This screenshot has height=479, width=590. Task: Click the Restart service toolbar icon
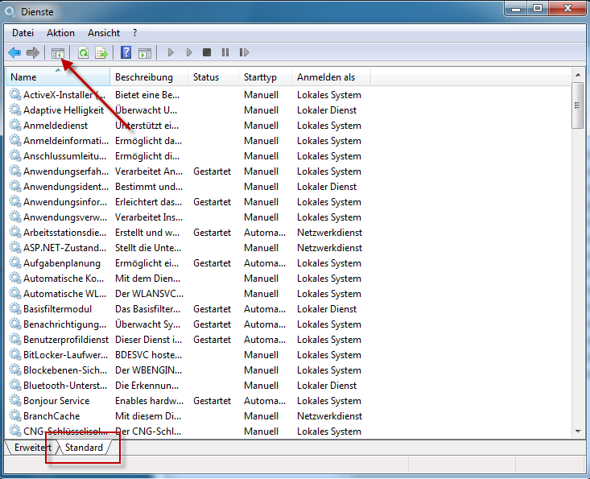tap(243, 53)
